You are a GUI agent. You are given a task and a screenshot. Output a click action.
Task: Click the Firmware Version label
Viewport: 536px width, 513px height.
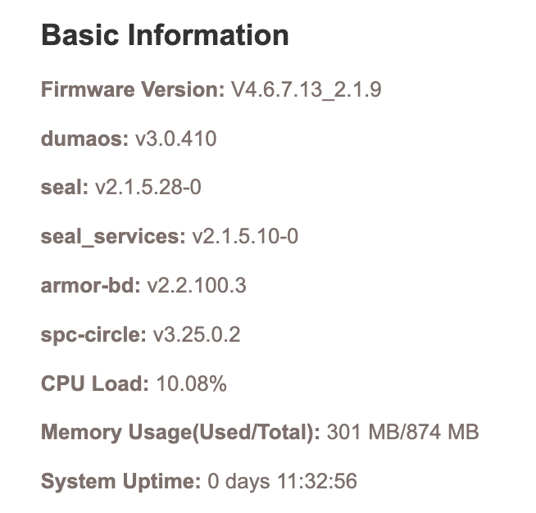point(132,89)
